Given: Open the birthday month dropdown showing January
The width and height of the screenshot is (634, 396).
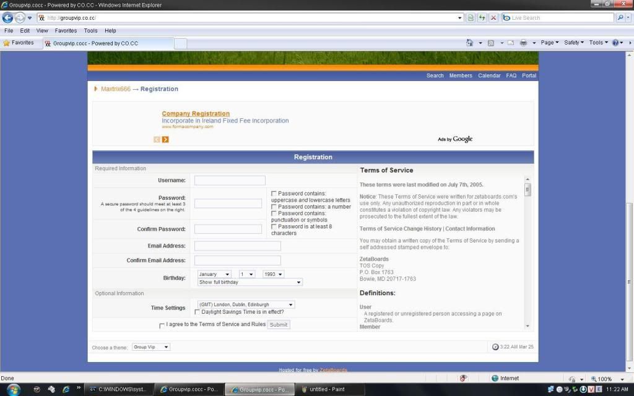Looking at the screenshot, I should coord(214,274).
